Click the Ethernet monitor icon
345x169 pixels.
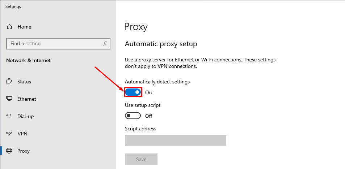coord(9,99)
